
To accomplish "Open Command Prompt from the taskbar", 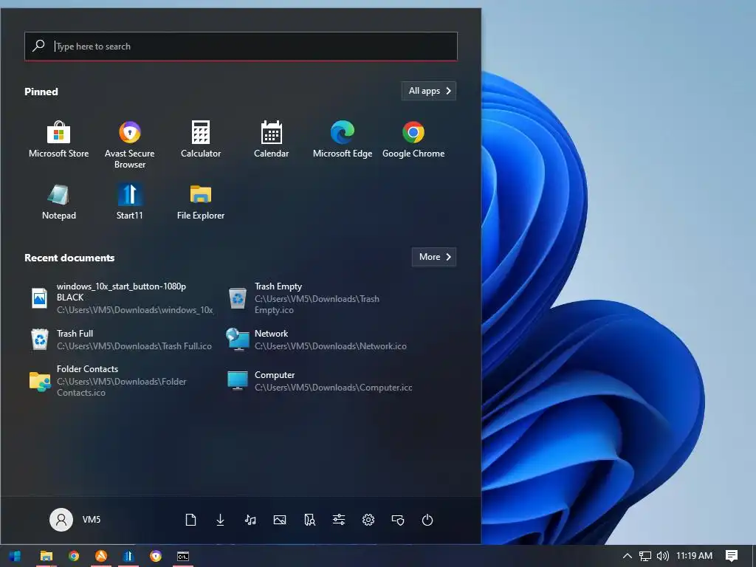I will pyautogui.click(x=183, y=556).
